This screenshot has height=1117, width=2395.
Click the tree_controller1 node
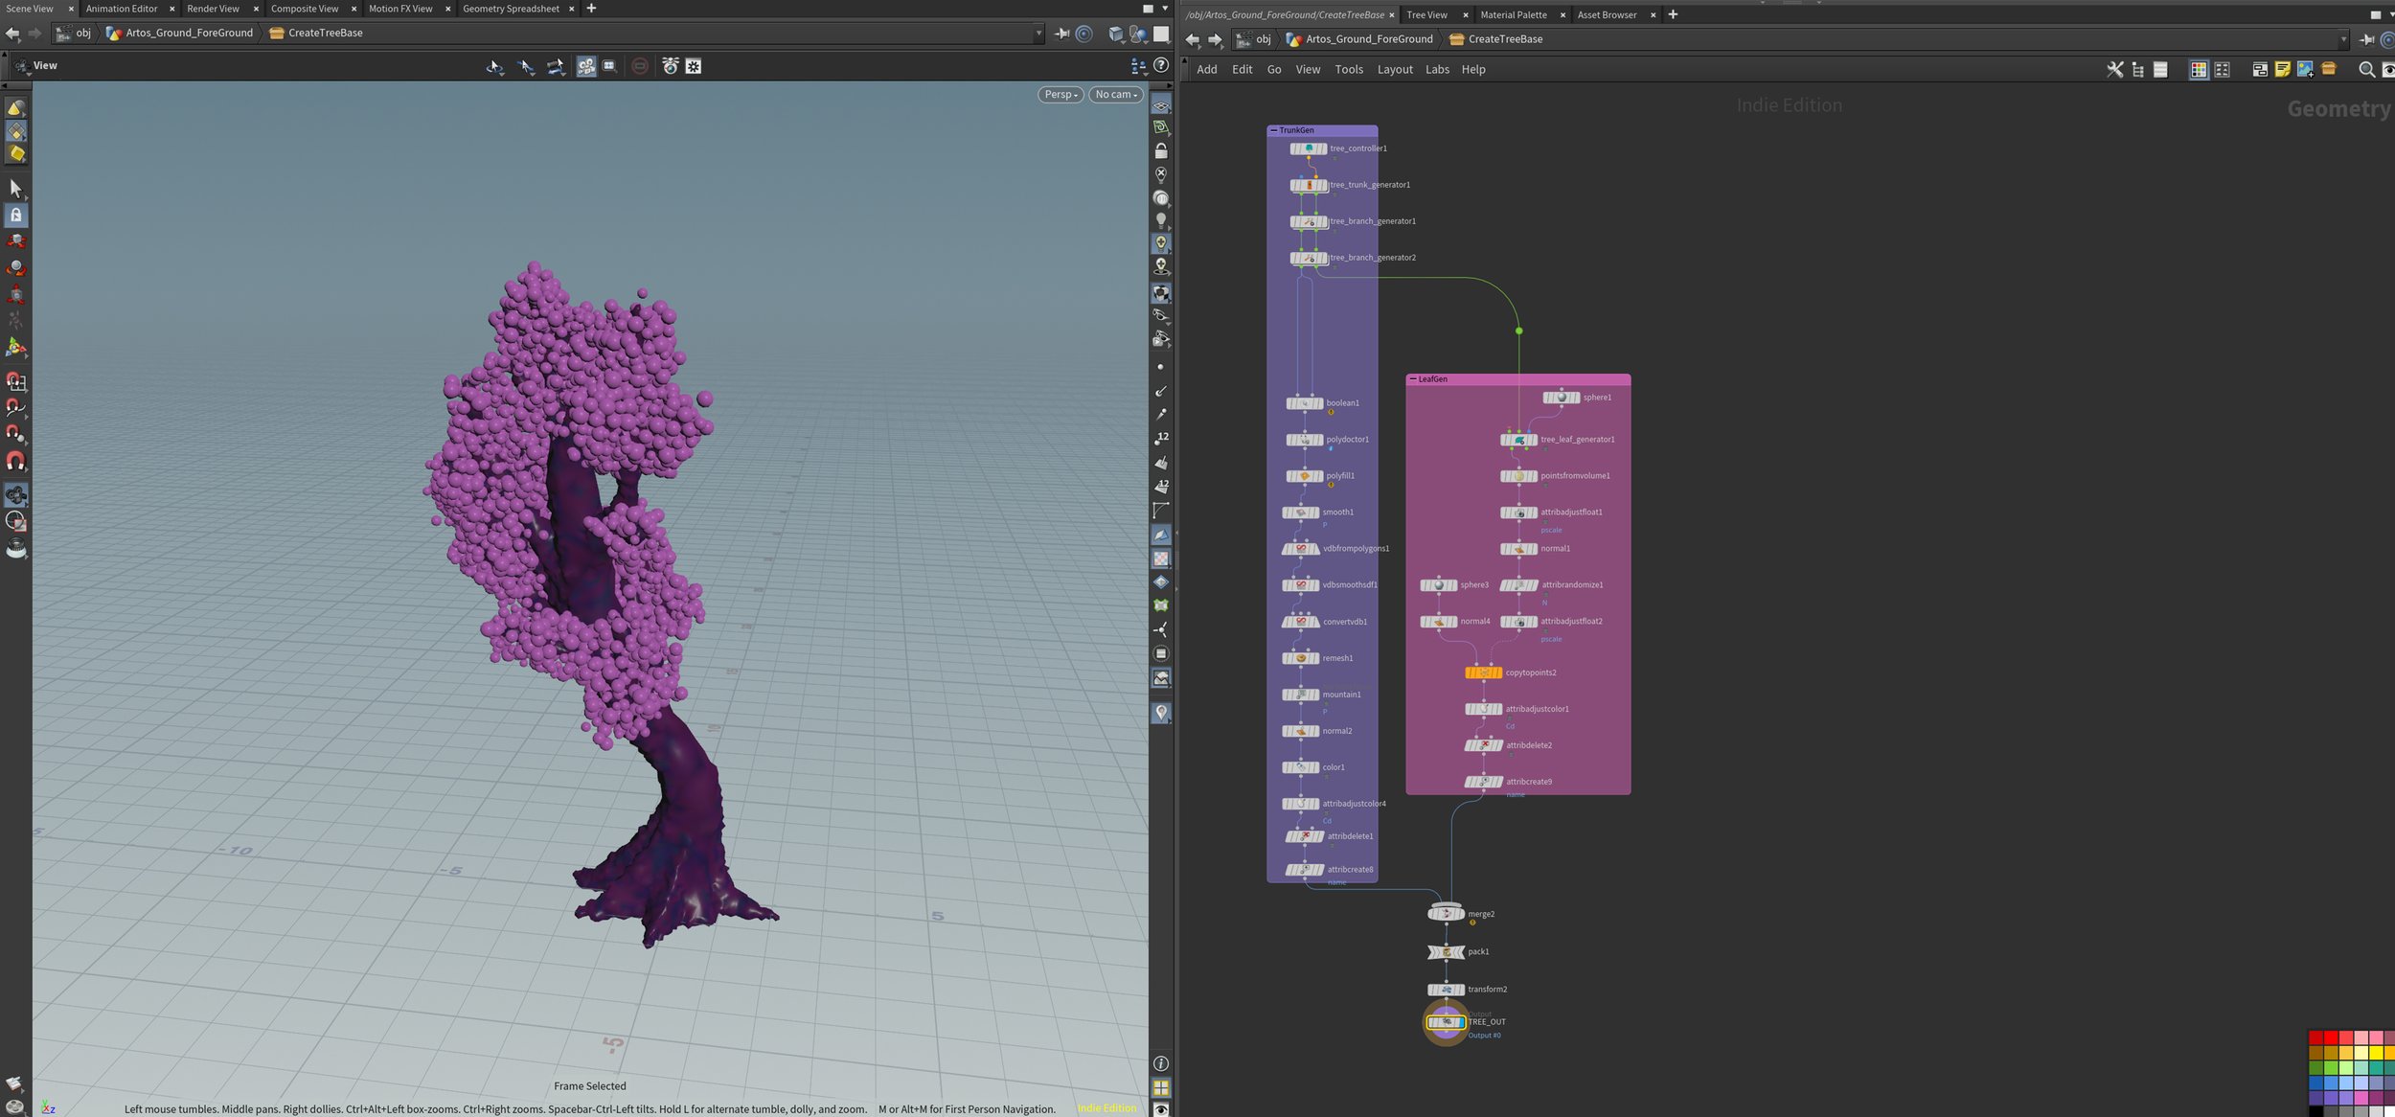tap(1308, 148)
